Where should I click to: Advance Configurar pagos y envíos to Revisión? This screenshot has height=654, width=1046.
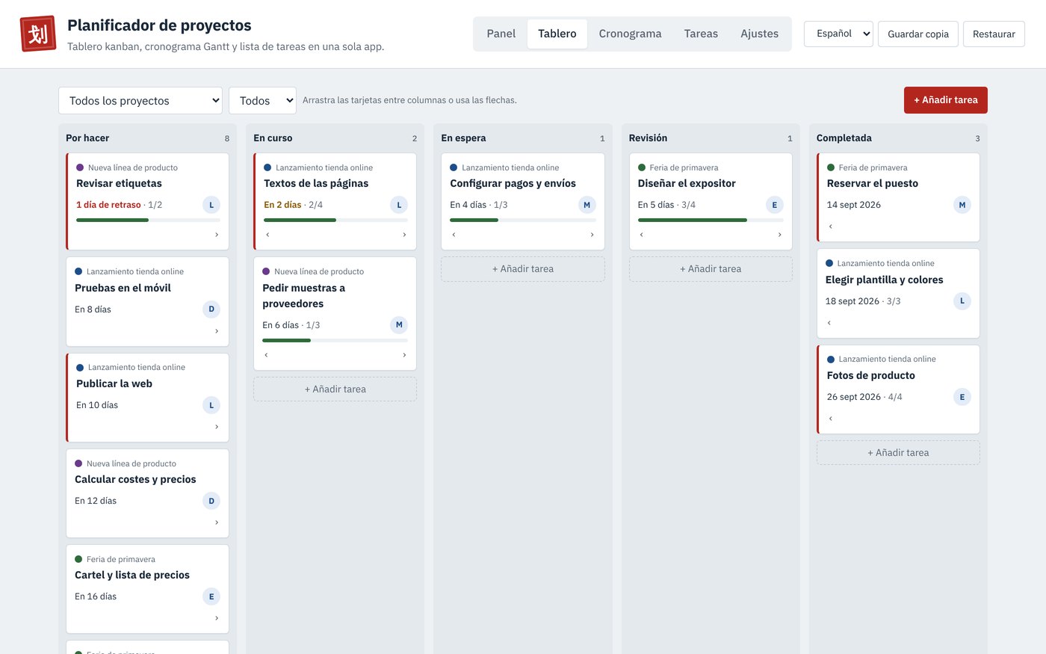[592, 235]
